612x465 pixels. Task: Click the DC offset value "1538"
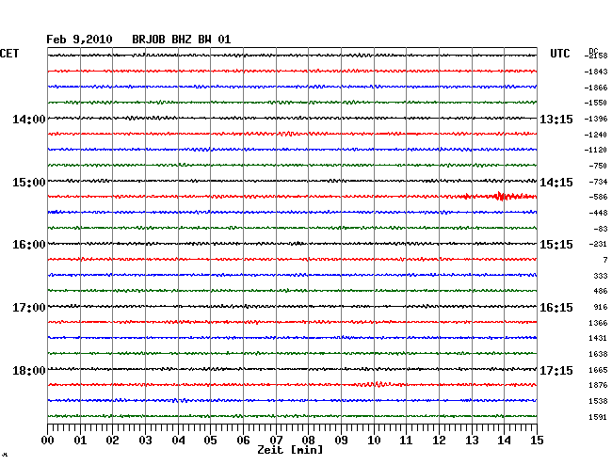(598, 401)
